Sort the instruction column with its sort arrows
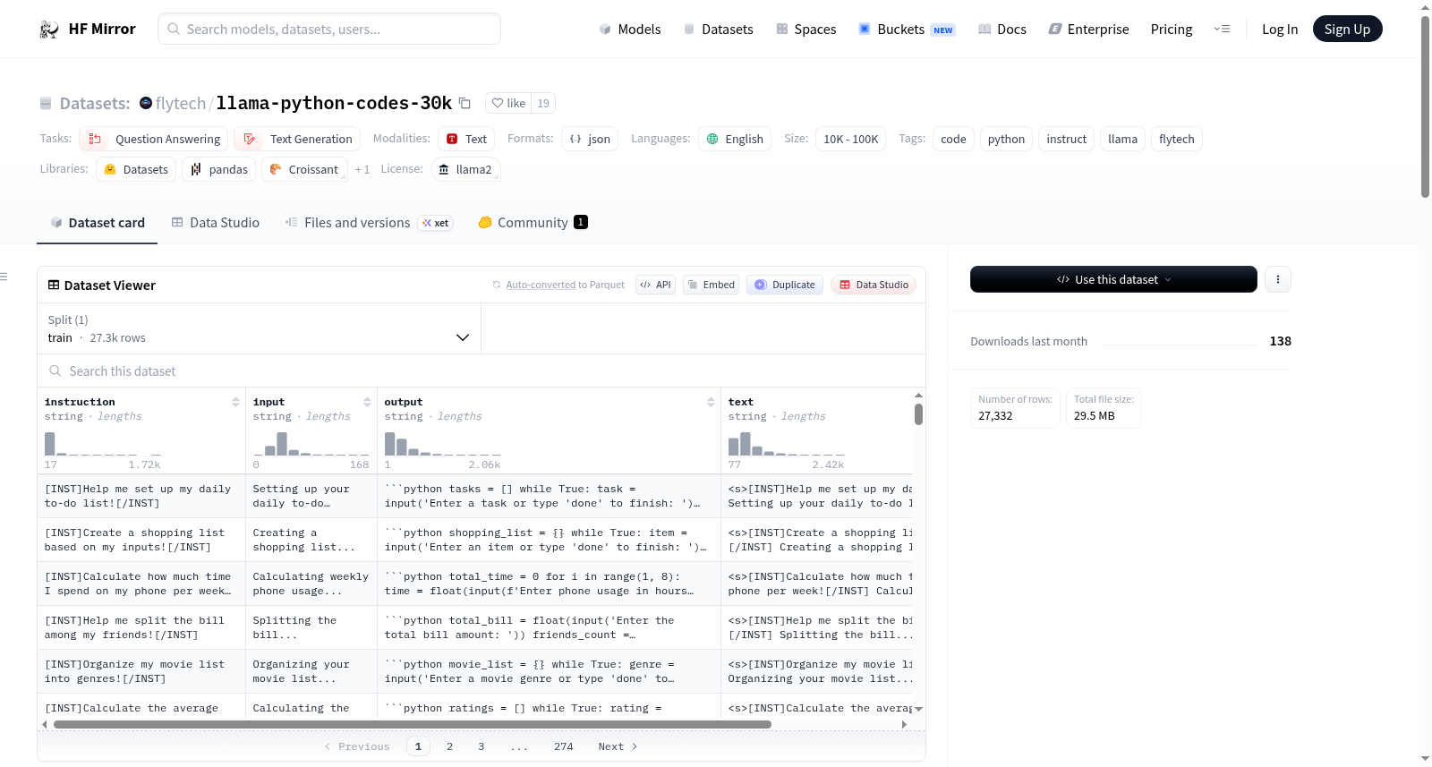The height and width of the screenshot is (767, 1432). tap(235, 402)
